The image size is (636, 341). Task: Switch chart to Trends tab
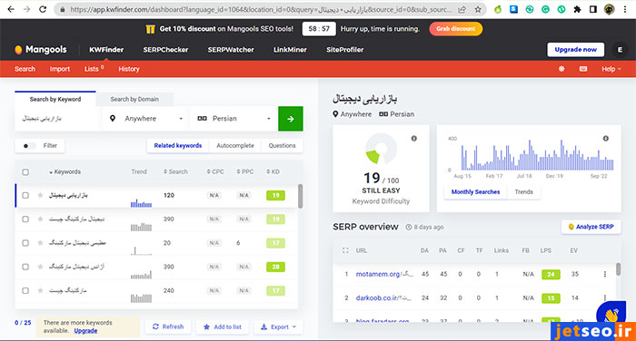(523, 192)
